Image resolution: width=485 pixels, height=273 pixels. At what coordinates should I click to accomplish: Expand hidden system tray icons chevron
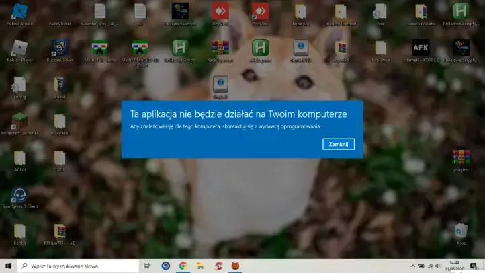(412, 266)
